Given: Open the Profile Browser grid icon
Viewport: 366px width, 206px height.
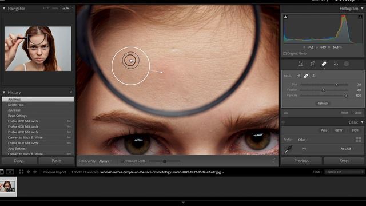Looking at the screenshot, I should [x=359, y=140].
